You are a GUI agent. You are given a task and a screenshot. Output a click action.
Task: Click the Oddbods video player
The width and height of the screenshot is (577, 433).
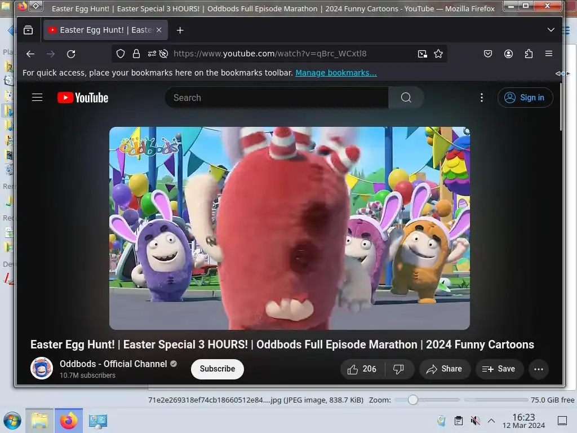pyautogui.click(x=290, y=228)
